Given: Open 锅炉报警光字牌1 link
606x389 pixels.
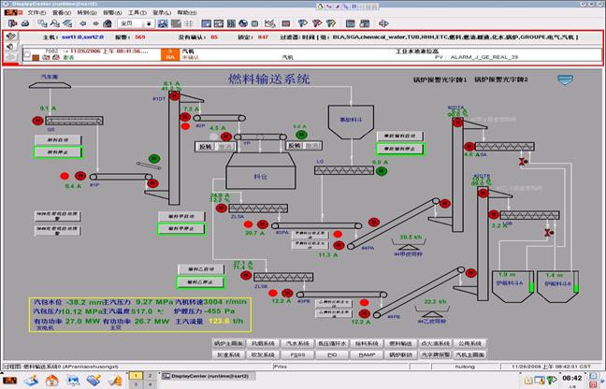Looking at the screenshot, I should [x=440, y=79].
